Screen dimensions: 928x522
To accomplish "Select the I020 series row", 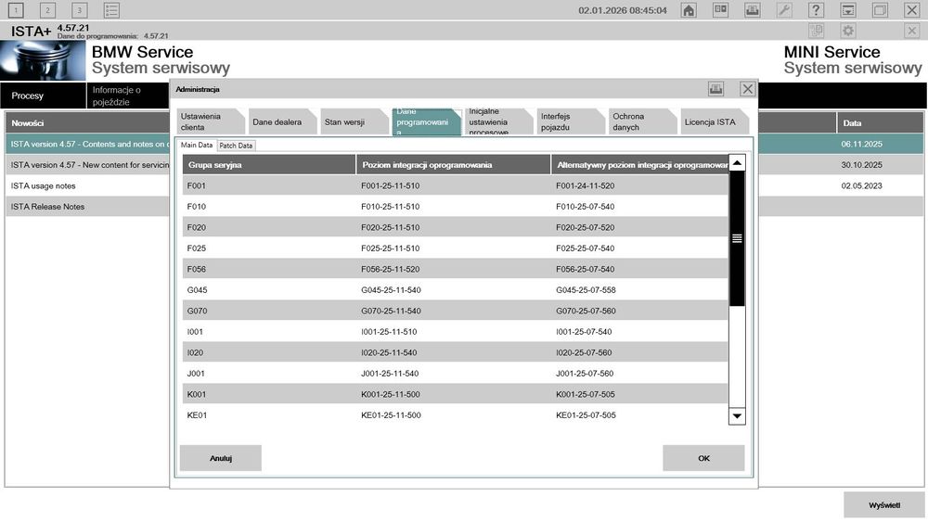I will [x=455, y=352].
